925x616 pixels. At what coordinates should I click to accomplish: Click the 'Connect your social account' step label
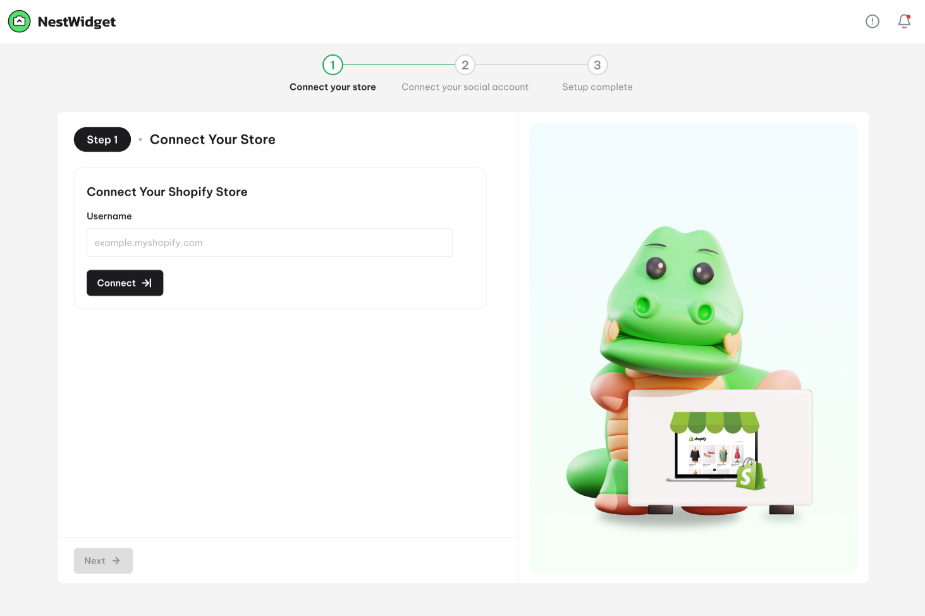465,87
